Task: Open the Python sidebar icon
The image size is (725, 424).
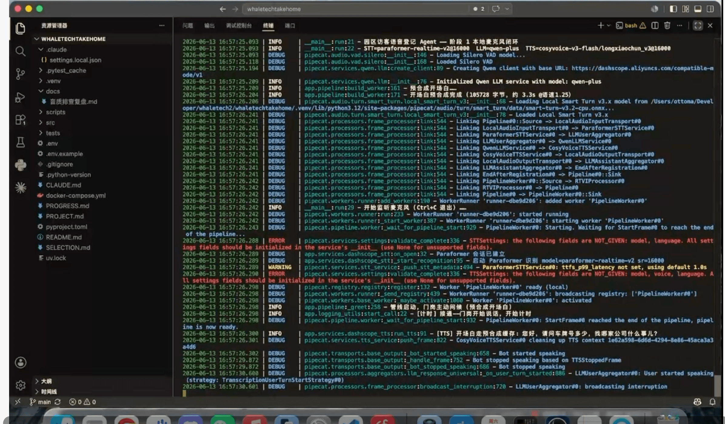Action: tap(20, 165)
